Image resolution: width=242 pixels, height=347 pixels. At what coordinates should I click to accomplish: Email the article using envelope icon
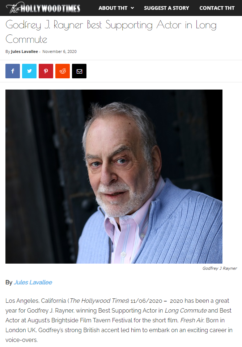coord(79,71)
